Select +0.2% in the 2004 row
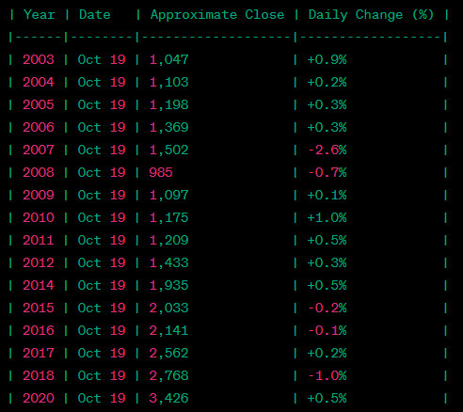This screenshot has height=412, width=463. point(327,82)
